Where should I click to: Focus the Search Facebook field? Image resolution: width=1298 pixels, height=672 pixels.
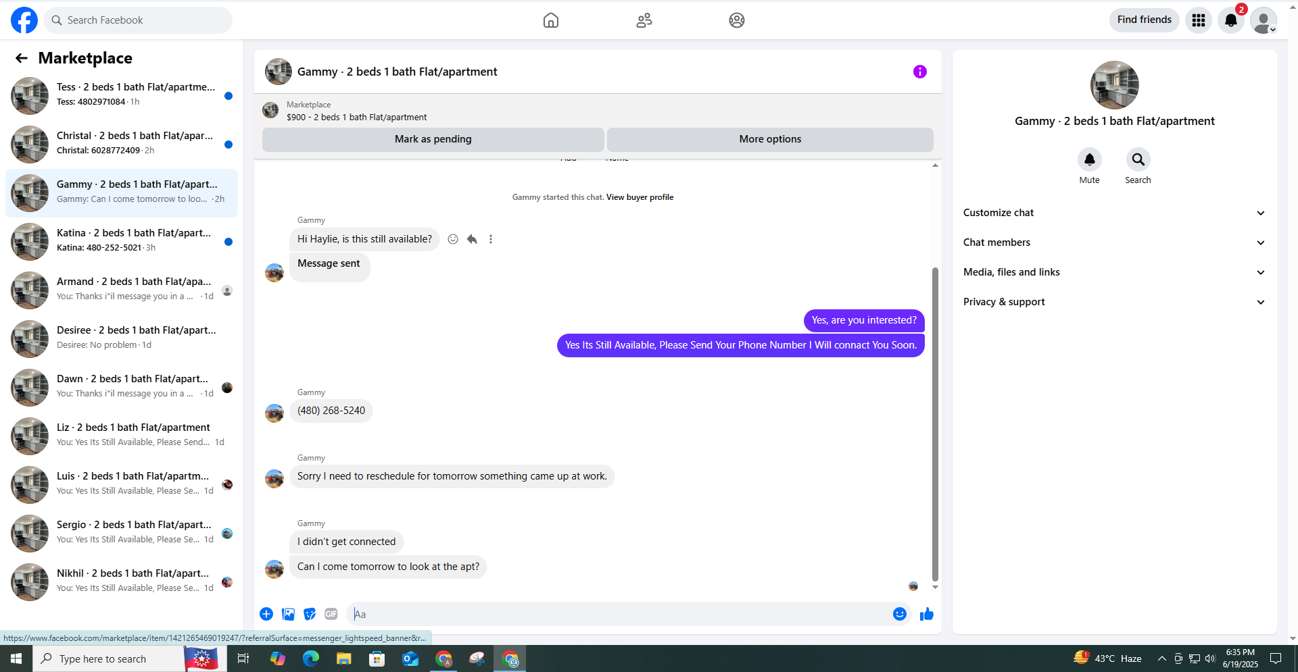coord(139,20)
